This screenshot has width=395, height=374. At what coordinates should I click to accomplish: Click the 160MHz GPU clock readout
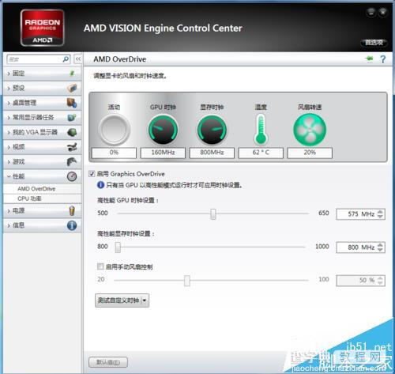(x=163, y=153)
